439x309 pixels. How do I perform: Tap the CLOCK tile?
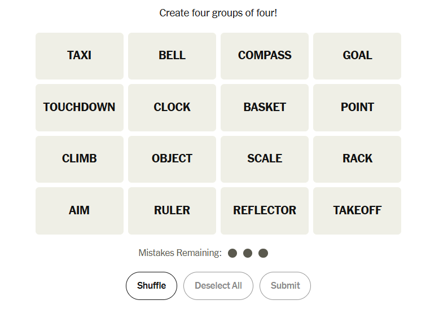click(172, 108)
